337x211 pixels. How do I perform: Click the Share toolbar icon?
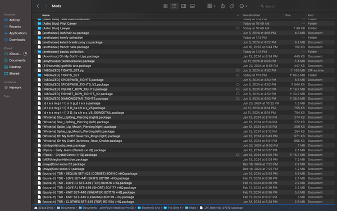coord(222,6)
